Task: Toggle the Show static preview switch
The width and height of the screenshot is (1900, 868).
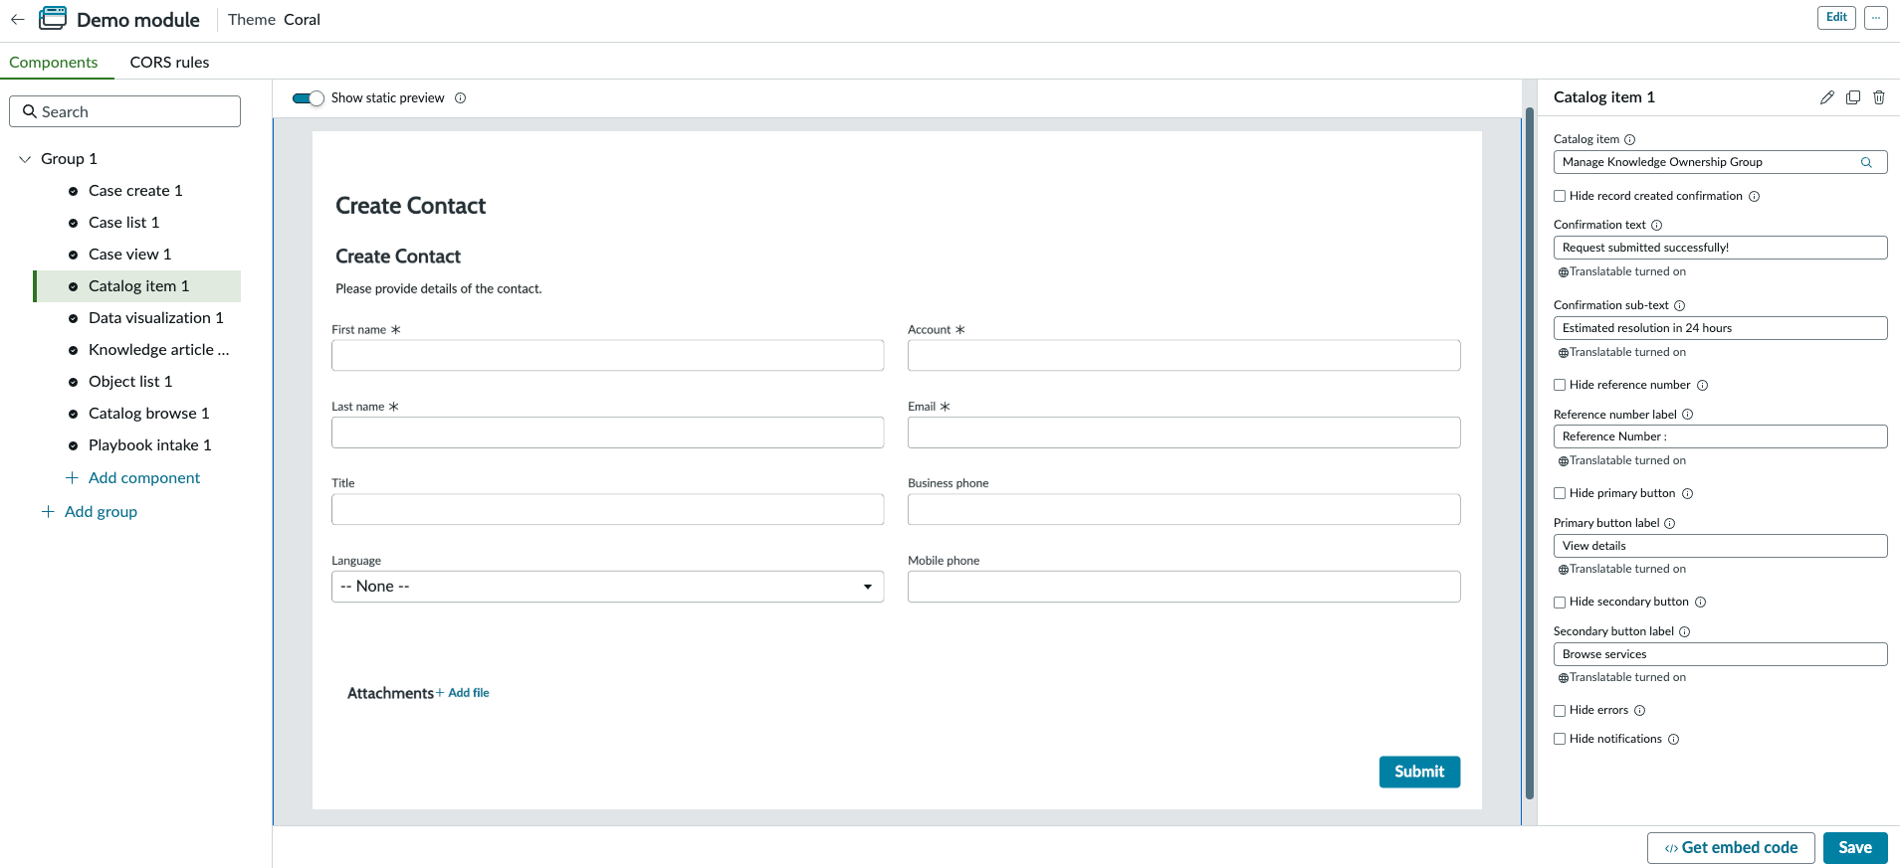Action: tap(309, 98)
